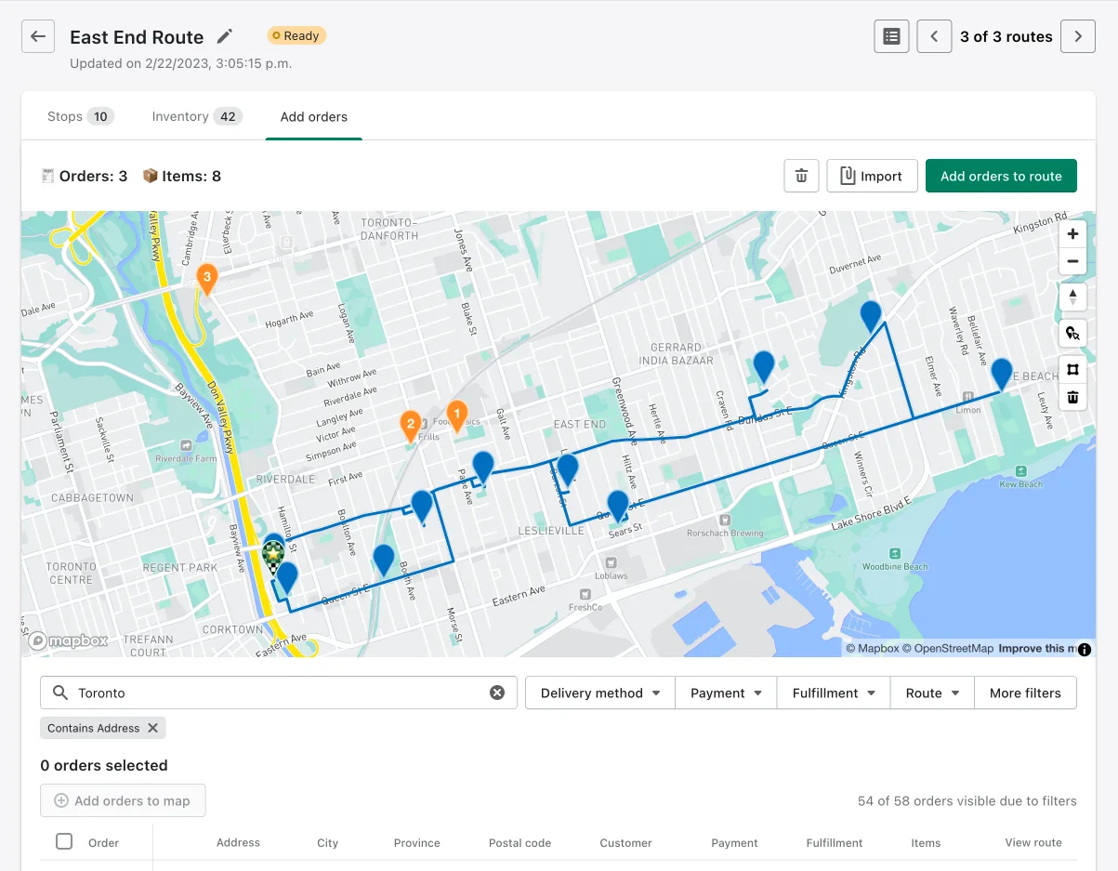Zoom in on the map
Screen dimensions: 1118x871
(1072, 234)
